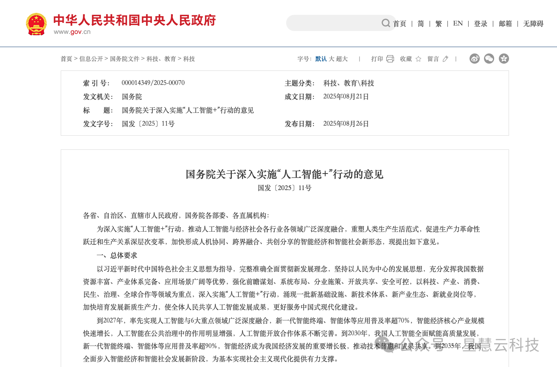This screenshot has width=557, height=367.
Task: Click the star icon to 收藏 the article
Action: [x=418, y=59]
